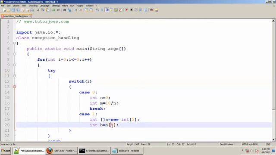Open the User Defined Language dialog icon
Screen dimensions: 276x155
111,10
